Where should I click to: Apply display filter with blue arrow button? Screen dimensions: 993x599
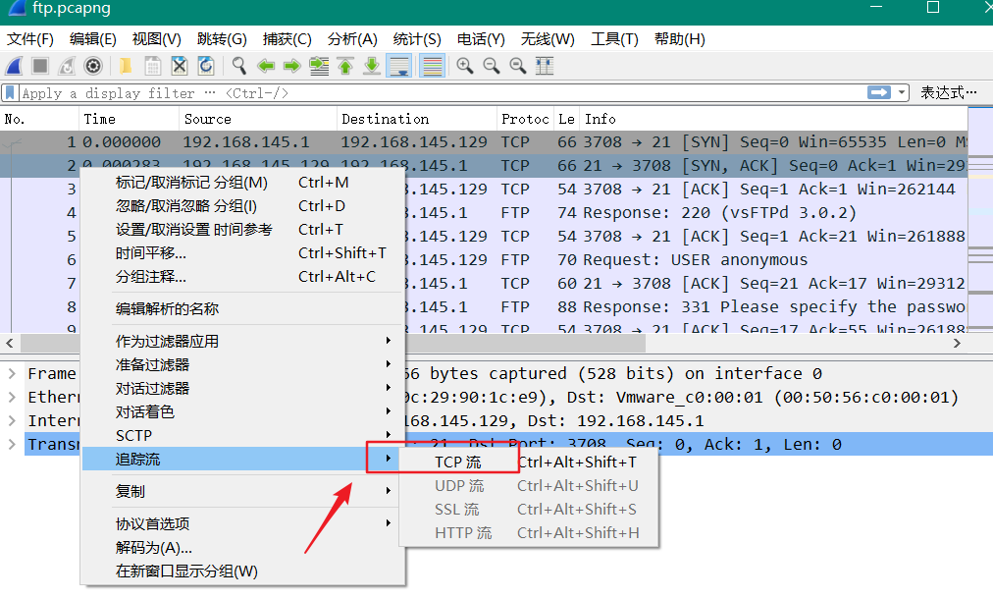tap(879, 92)
